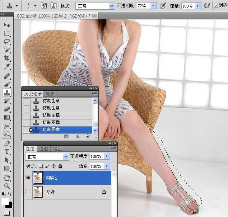Delete current history state
228x217 pixels.
88,136
